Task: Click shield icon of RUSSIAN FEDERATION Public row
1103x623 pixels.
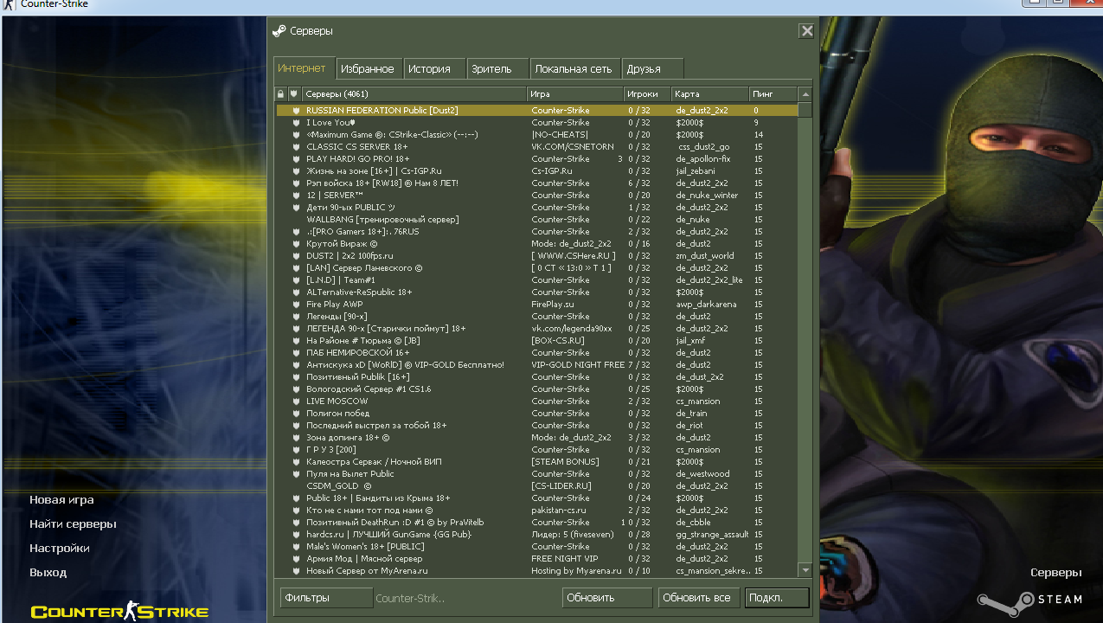Action: tap(296, 111)
